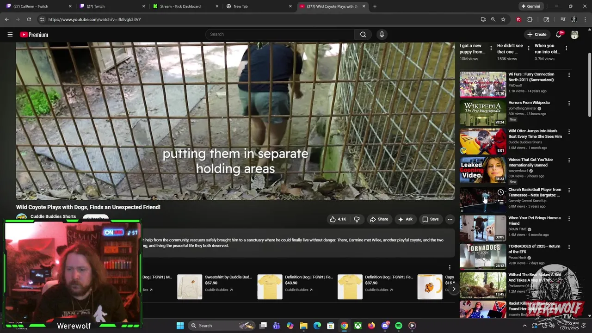592x333 pixels.
Task: Add Nate Bargatze video to Watch later
Action: 500,192
